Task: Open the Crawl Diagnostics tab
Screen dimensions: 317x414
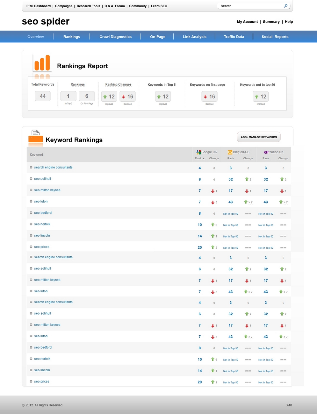Action: [115, 37]
